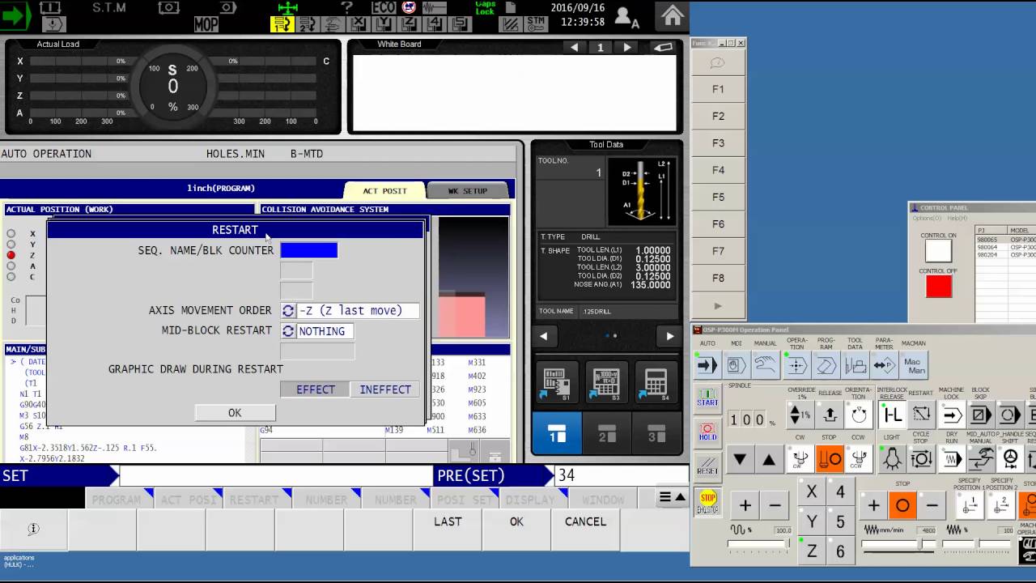Go to next White Board page
The width and height of the screenshot is (1036, 583).
coord(626,48)
